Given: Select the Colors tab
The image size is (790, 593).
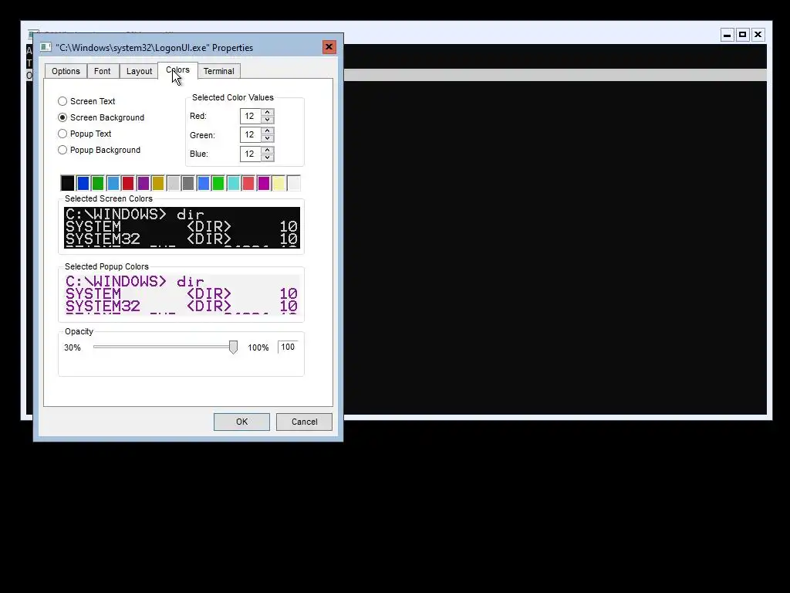Looking at the screenshot, I should click(x=178, y=70).
